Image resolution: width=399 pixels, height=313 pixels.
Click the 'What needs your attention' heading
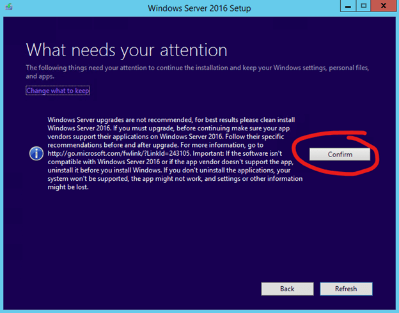point(127,50)
